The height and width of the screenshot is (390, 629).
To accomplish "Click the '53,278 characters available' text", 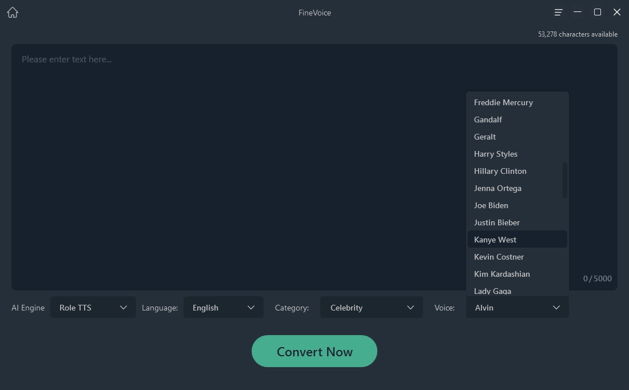I will tap(578, 34).
